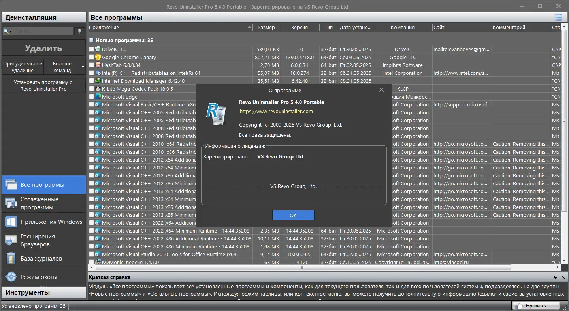
Task: Open the Больше команд dropdown arrow
Action: click(83, 67)
